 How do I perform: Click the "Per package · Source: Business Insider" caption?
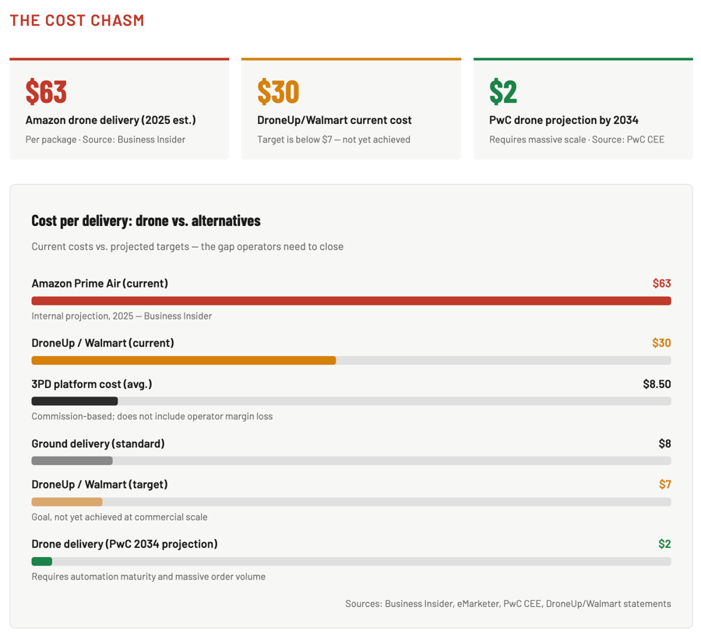pos(105,139)
